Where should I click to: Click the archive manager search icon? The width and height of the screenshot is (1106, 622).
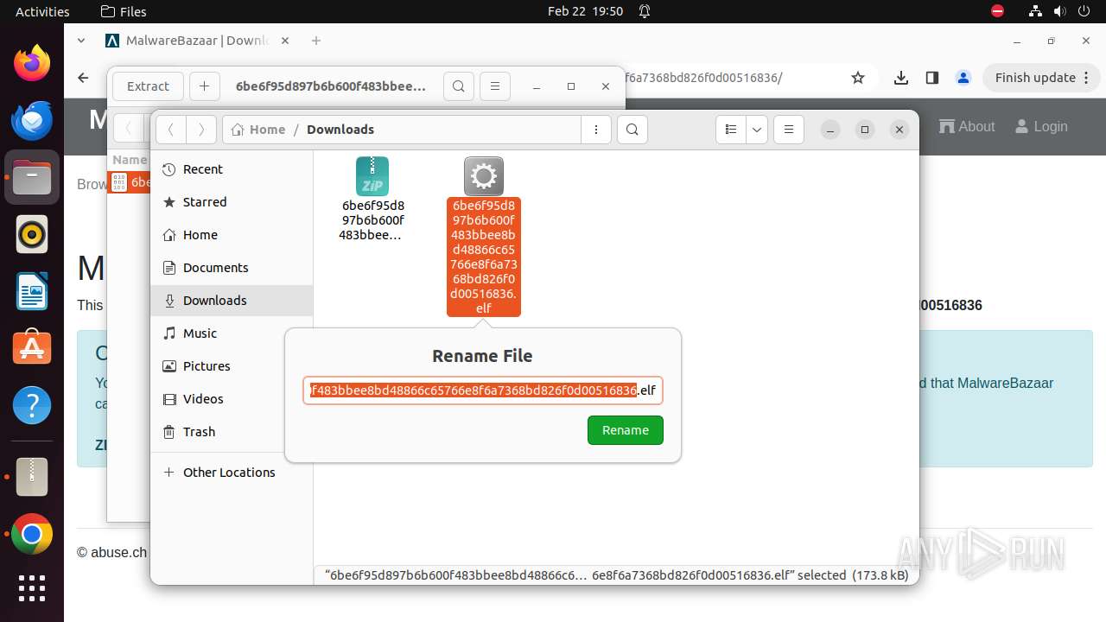459,86
